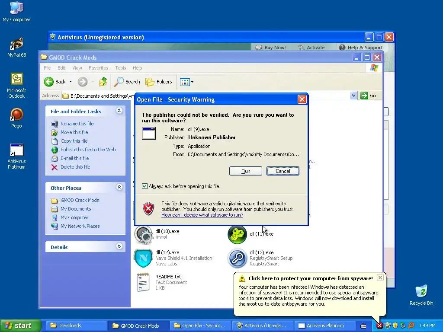Open Back history dropdown arrow
443x332 pixels.
tap(71, 82)
